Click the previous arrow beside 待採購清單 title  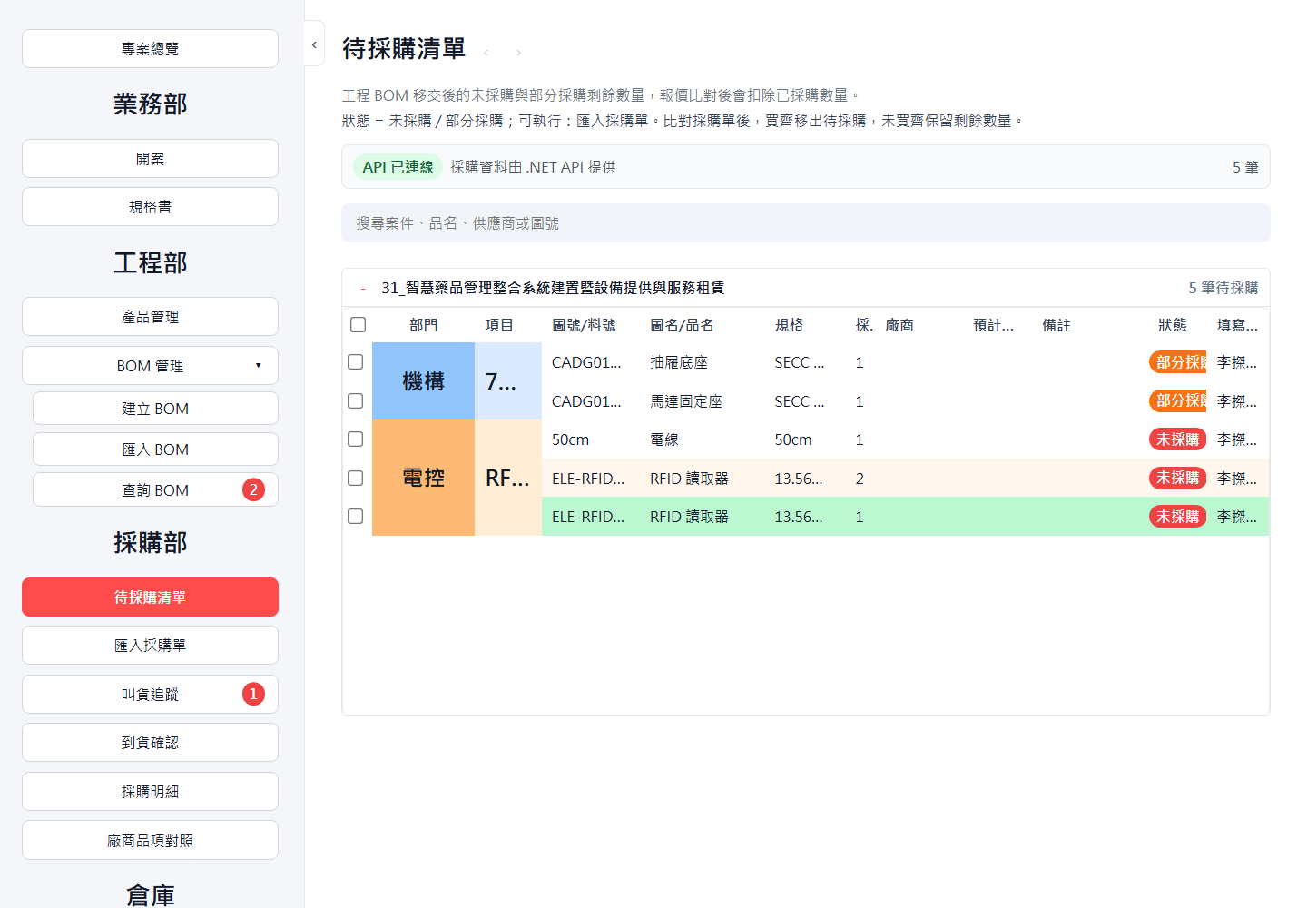pos(486,53)
